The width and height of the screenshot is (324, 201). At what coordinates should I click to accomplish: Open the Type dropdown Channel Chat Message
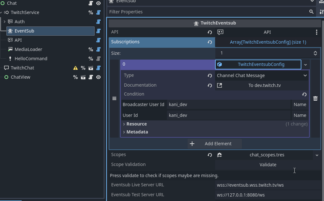click(x=262, y=75)
